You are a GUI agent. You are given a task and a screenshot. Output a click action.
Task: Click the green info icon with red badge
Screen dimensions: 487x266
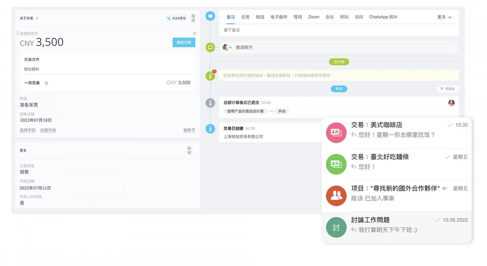coord(210,75)
